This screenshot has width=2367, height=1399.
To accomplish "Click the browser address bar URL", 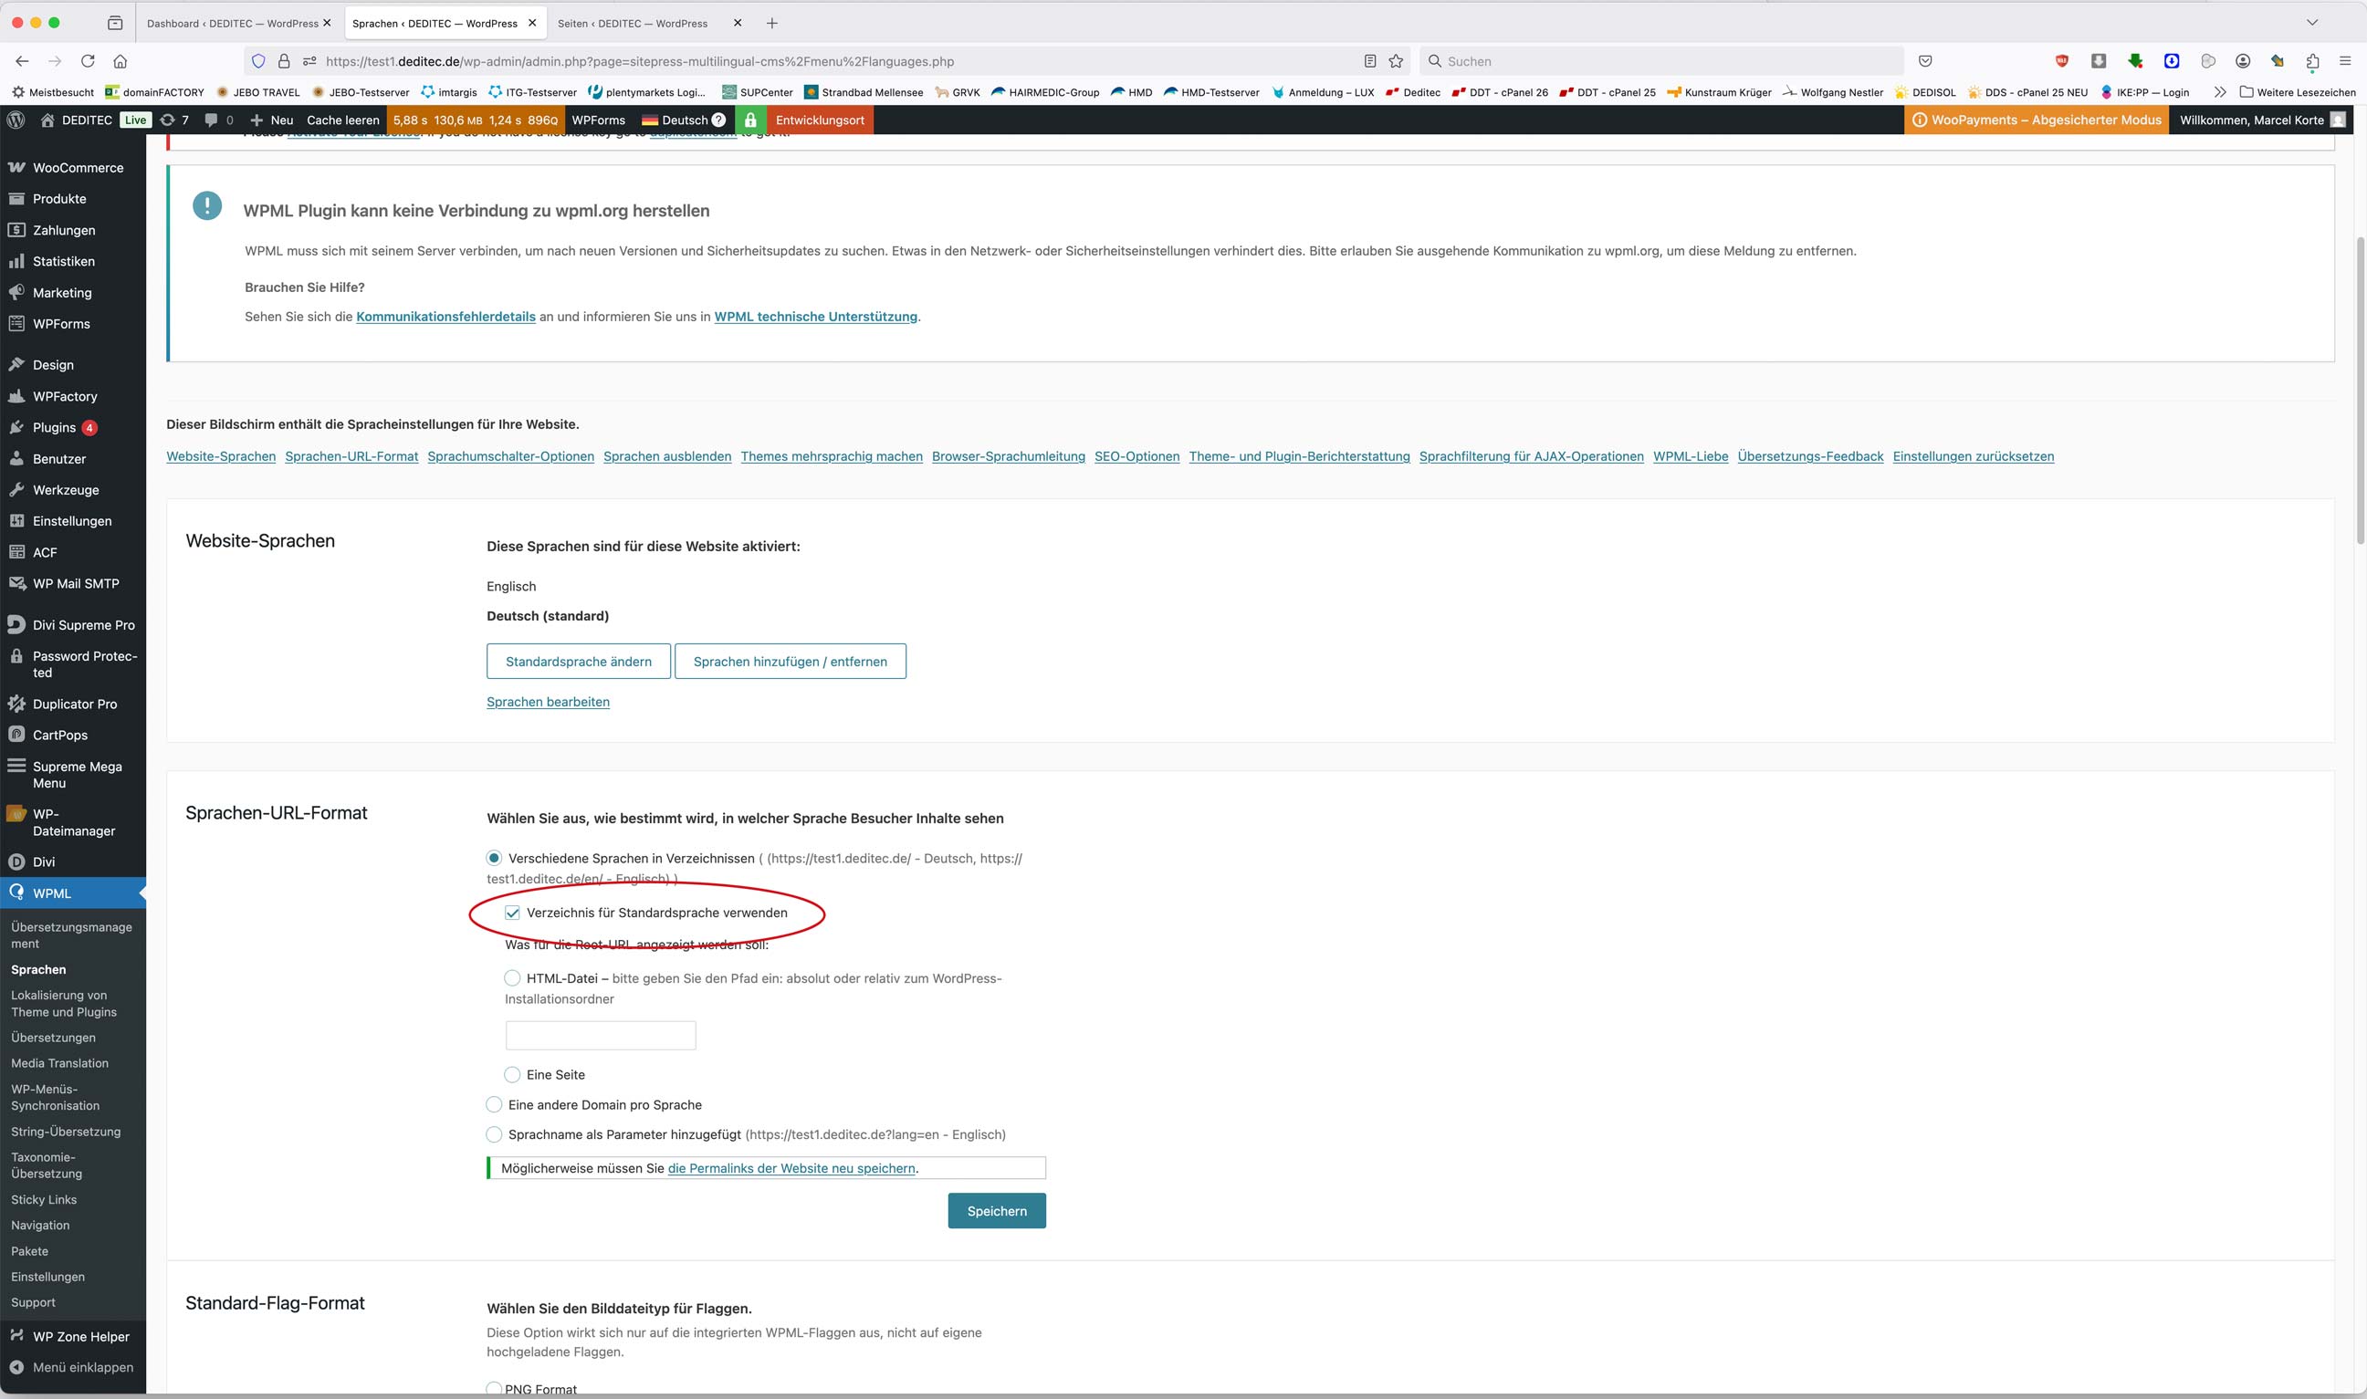I will tap(639, 61).
